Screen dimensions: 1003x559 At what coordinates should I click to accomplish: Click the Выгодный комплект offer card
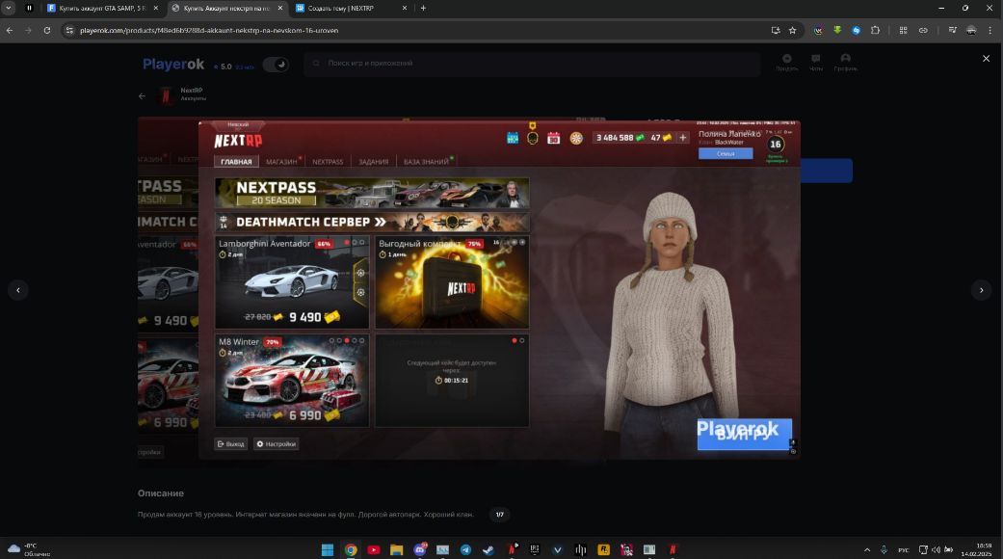coord(452,282)
